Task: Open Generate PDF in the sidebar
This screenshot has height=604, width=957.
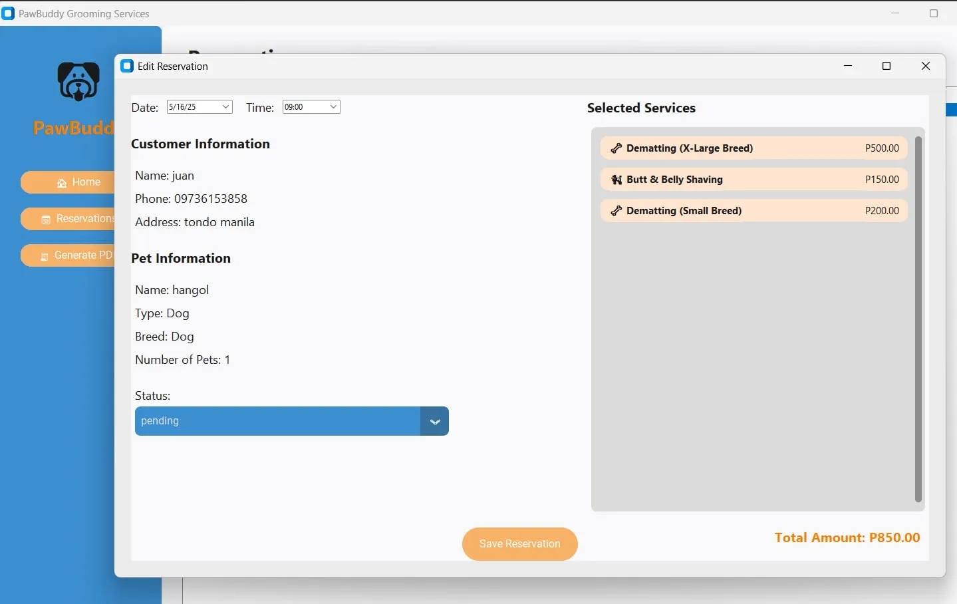Action: [x=68, y=255]
